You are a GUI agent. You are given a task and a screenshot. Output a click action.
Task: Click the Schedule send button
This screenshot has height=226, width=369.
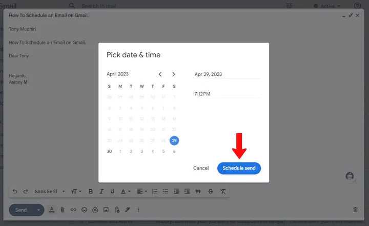tap(239, 168)
